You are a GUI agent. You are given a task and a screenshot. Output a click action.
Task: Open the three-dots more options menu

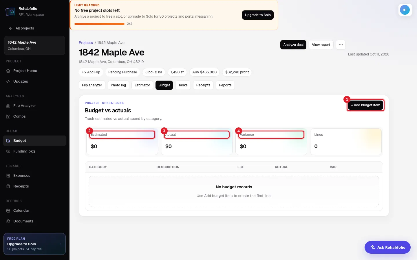point(341,45)
